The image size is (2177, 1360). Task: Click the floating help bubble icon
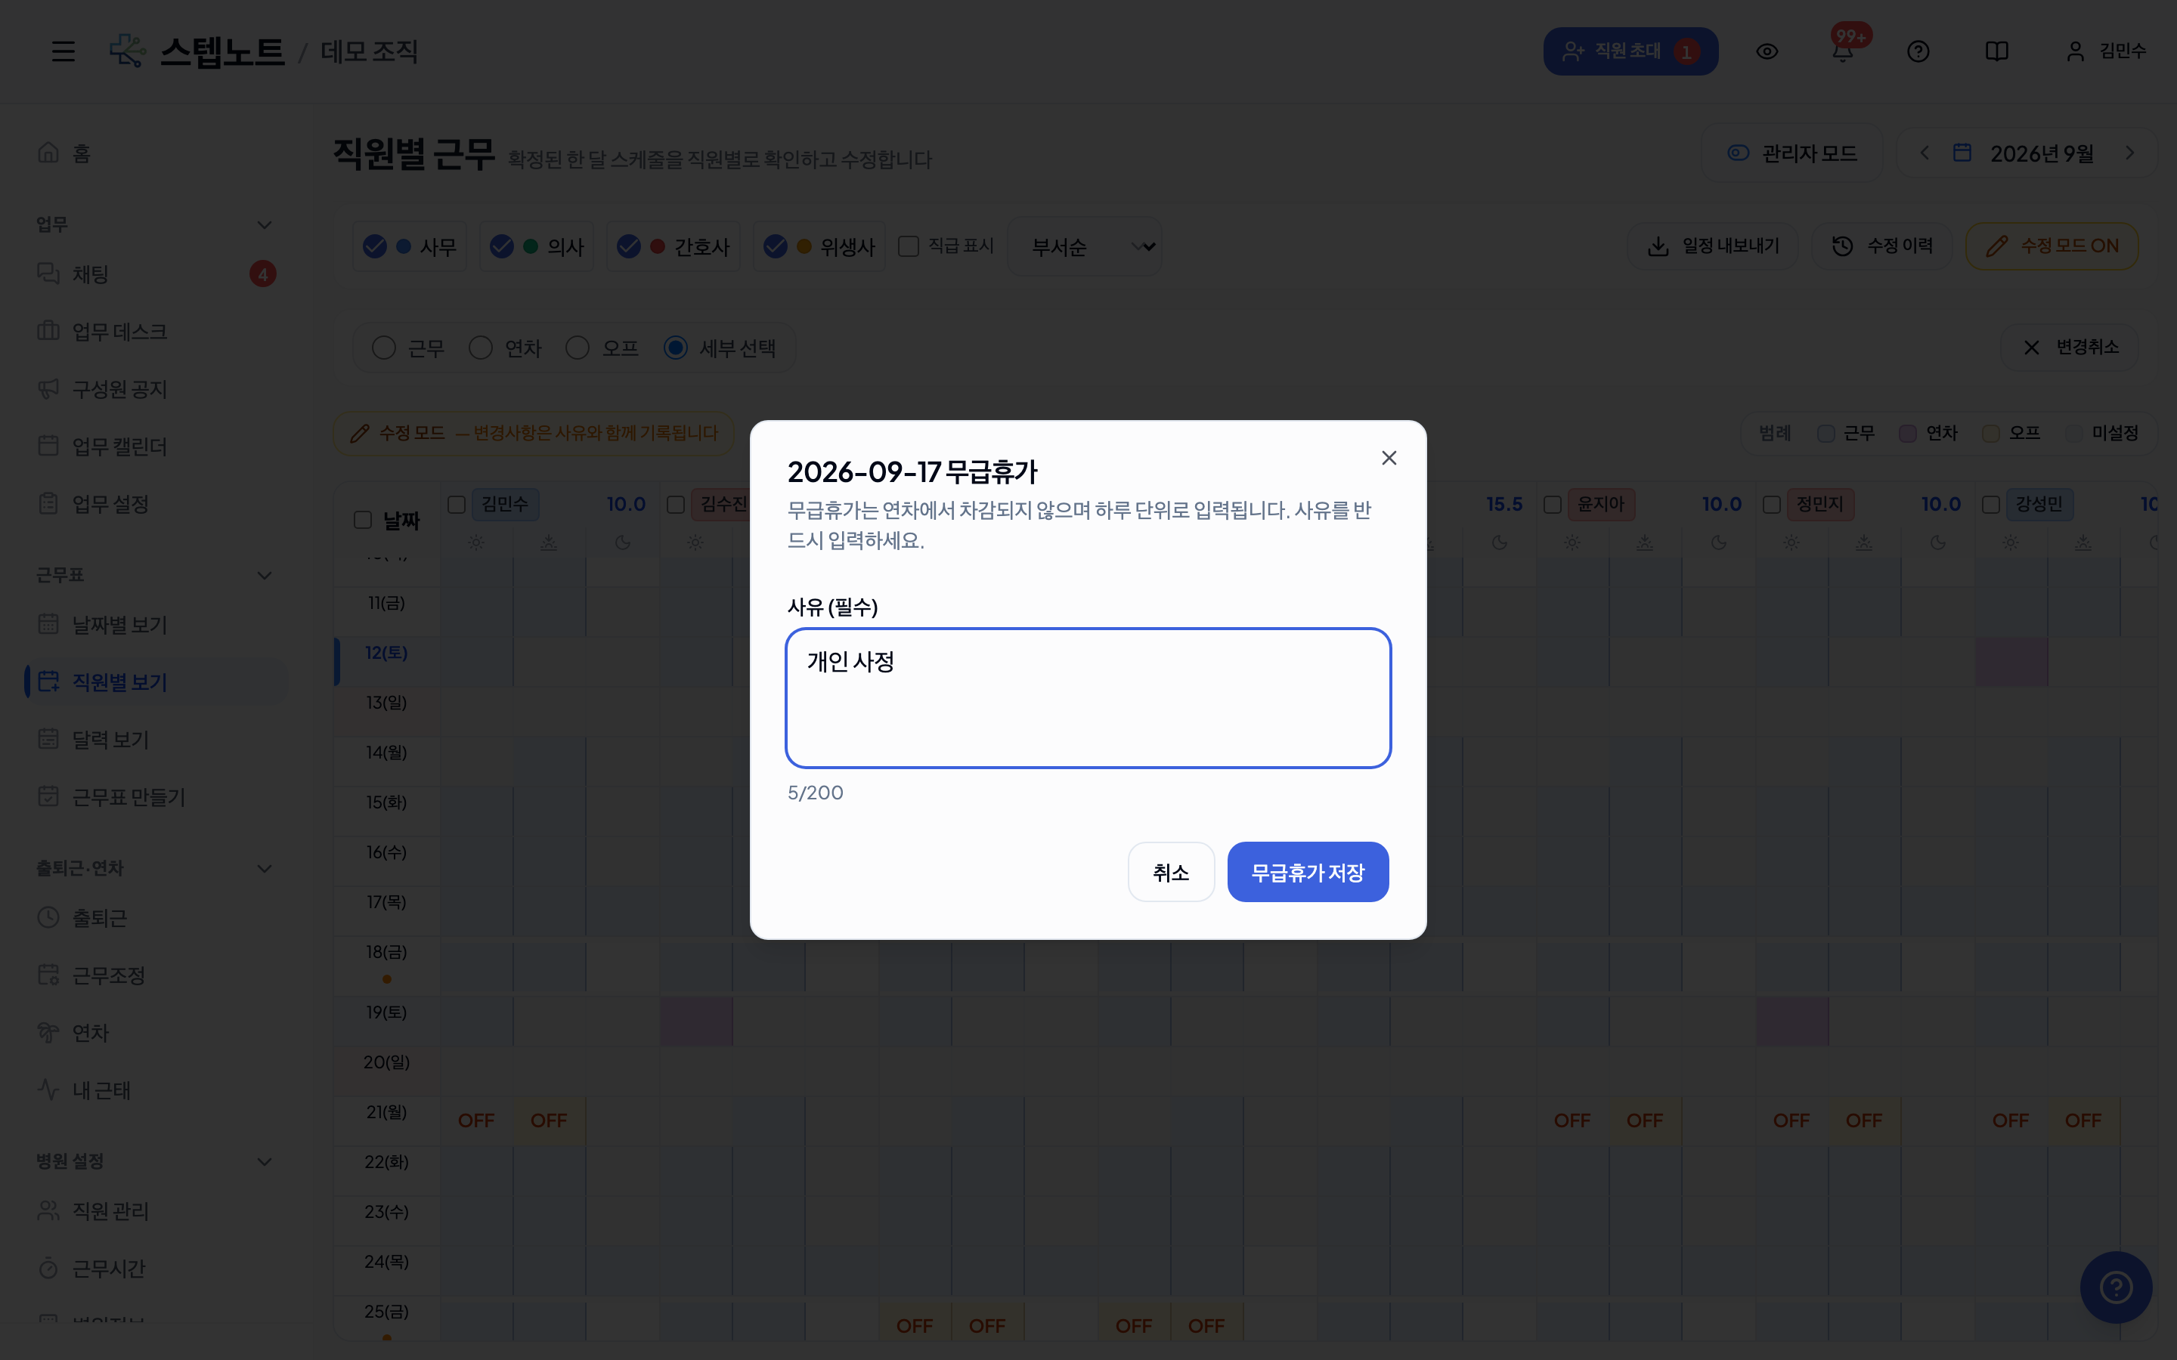click(x=2116, y=1287)
